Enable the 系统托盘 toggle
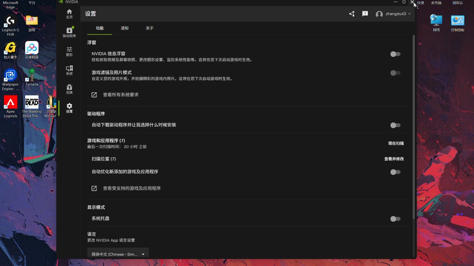Screen dimensions: 474x266 [395, 219]
